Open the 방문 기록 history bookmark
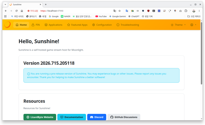The width and height of the screenshot is (205, 125). tap(147, 16)
